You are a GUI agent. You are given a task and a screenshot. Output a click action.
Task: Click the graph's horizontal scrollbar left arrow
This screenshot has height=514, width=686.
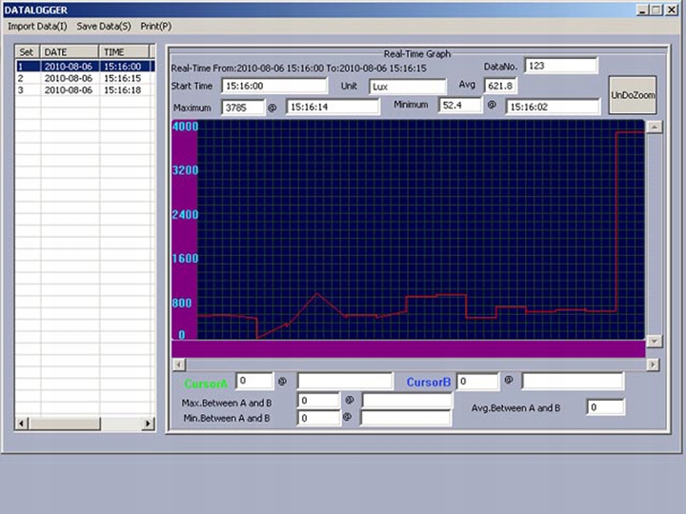pos(178,365)
